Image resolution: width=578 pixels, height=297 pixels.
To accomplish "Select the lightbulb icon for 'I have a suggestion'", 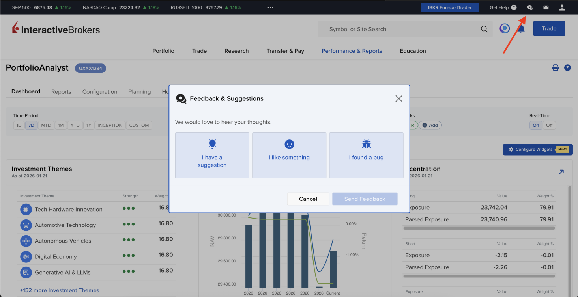I will [212, 144].
